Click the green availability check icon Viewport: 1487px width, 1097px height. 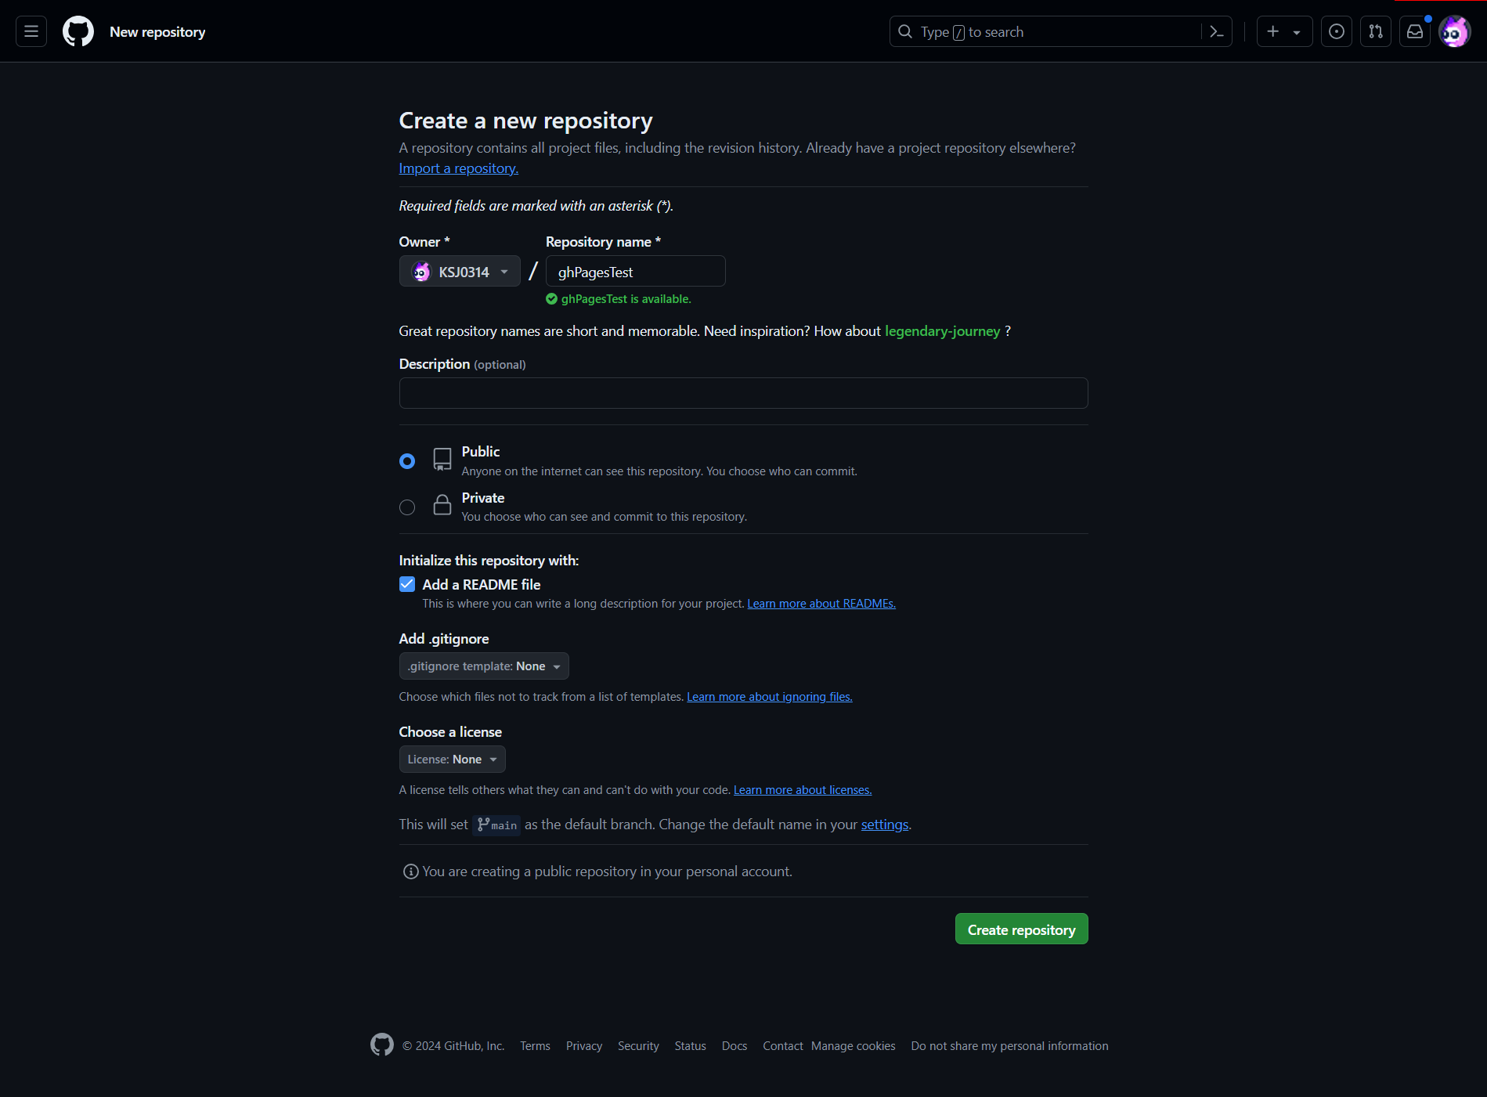coord(551,299)
